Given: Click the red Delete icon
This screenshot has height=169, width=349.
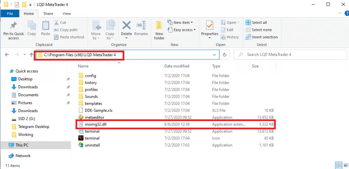Looking at the screenshot, I should pos(126,26).
